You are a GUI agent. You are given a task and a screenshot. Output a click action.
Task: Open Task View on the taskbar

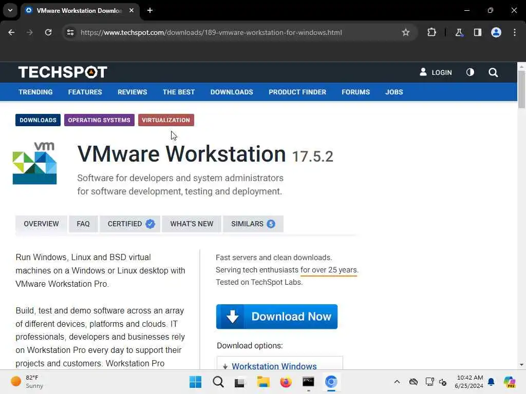tap(239, 382)
